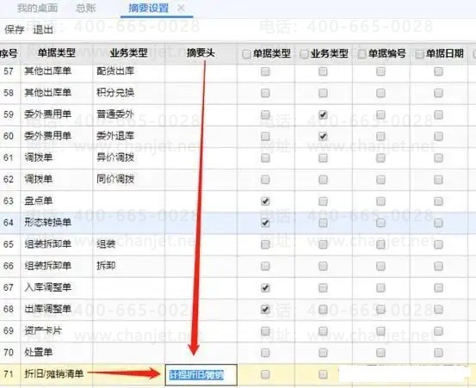Check 单据日期 for row 67 入库调整单
The image size is (476, 388).
click(438, 287)
